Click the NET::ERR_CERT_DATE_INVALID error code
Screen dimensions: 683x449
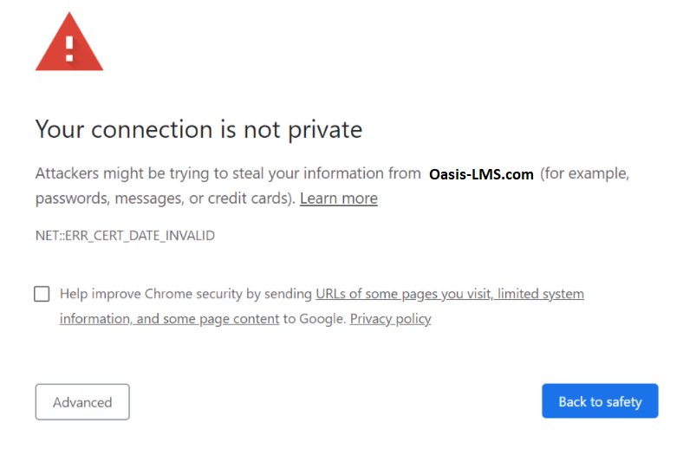[125, 236]
